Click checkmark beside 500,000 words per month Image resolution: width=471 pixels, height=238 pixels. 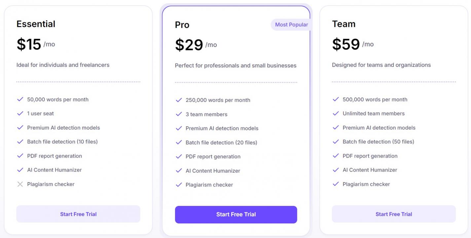pyautogui.click(x=336, y=99)
